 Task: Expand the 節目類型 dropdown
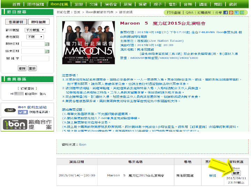pos(35,30)
